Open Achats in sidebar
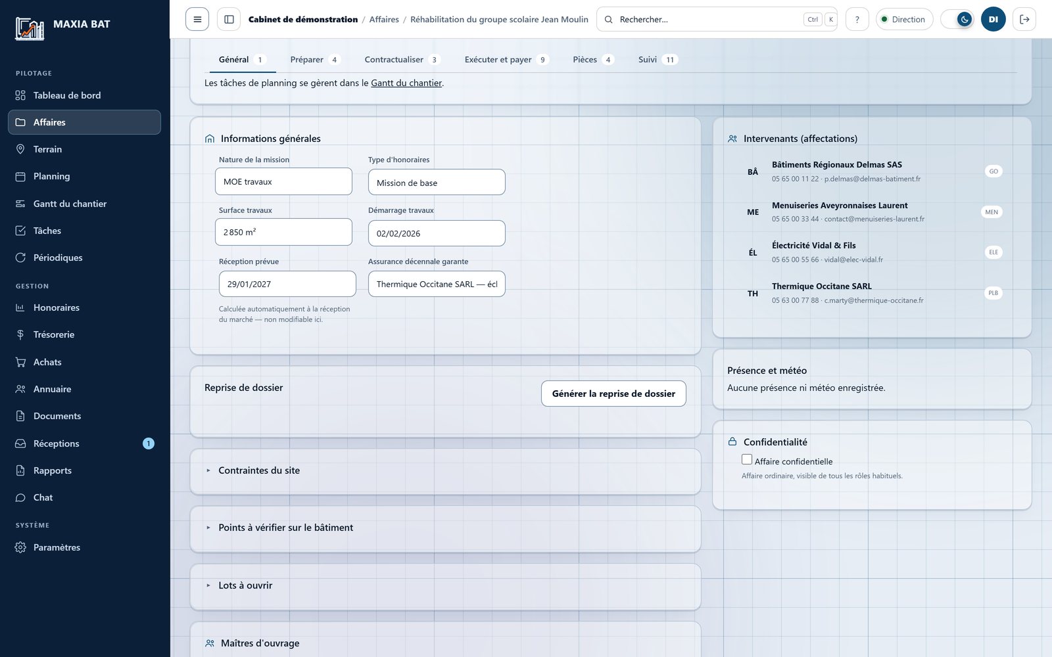Viewport: 1052px width, 657px height. 84,362
